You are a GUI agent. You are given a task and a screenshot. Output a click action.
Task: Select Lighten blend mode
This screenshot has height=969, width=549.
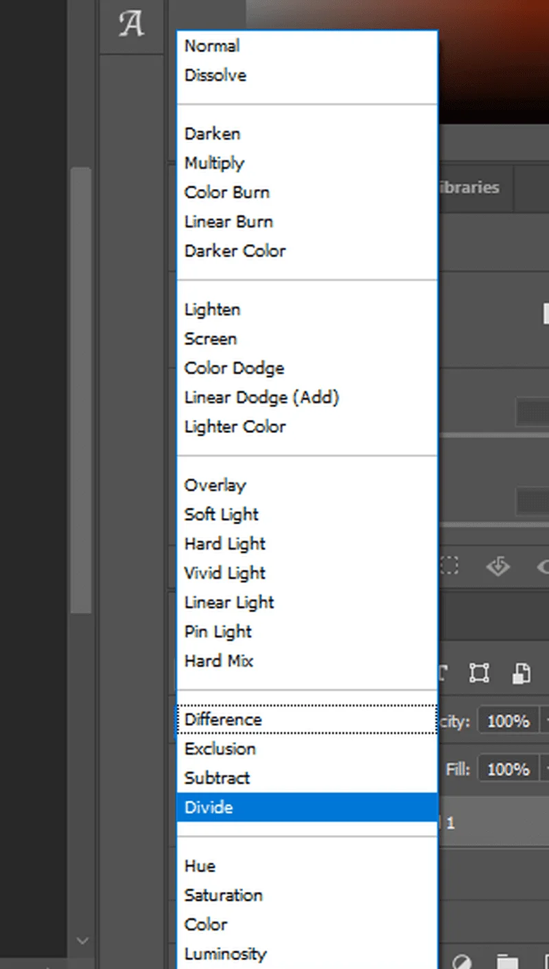307,310
